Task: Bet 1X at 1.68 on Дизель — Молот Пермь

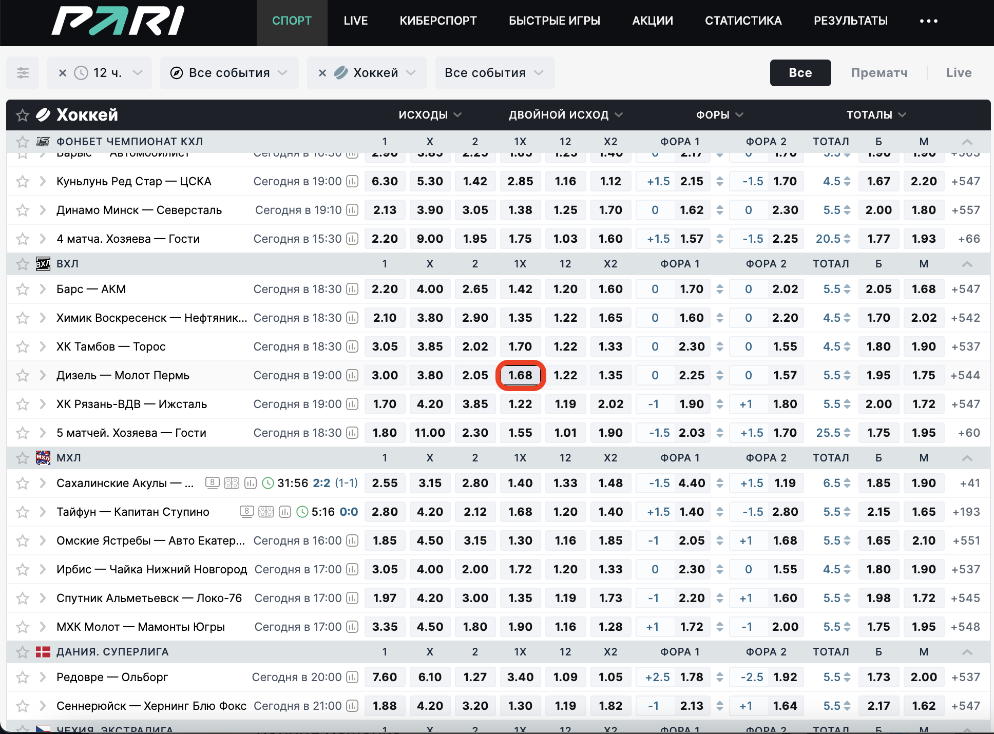Action: coord(520,375)
